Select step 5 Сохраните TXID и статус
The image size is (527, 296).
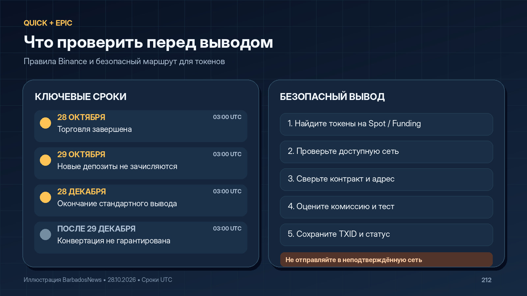coord(386,235)
